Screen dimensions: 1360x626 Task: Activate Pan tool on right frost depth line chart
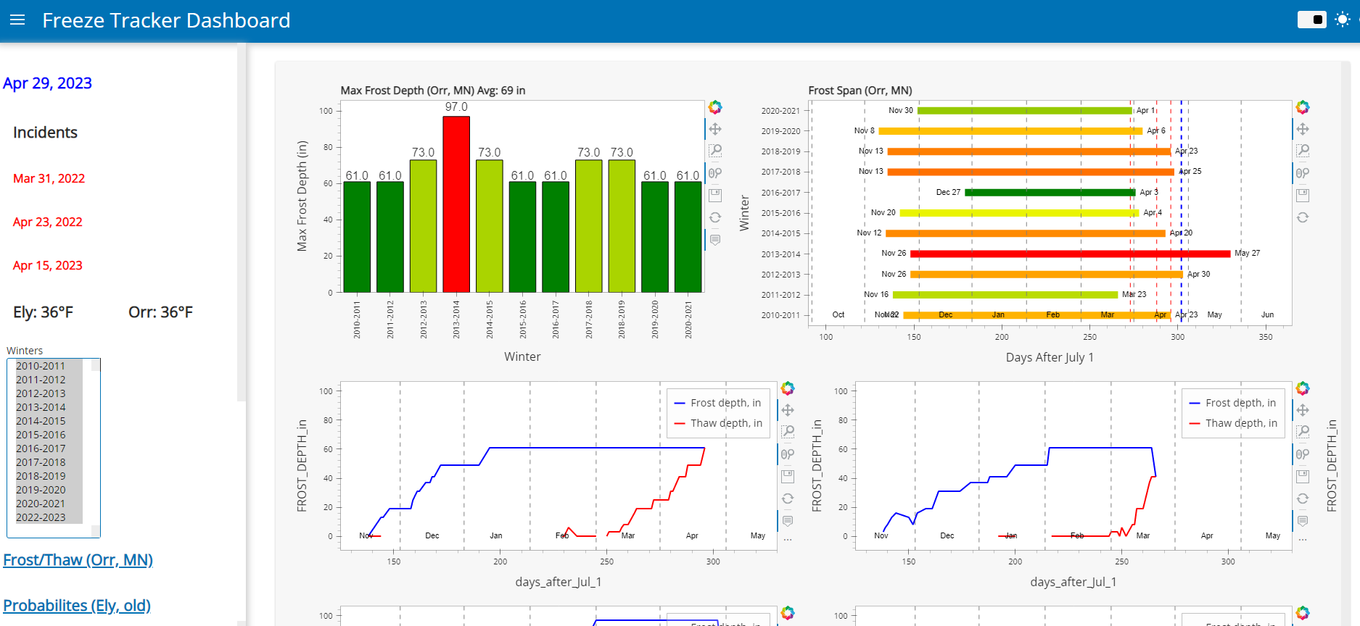point(1303,410)
